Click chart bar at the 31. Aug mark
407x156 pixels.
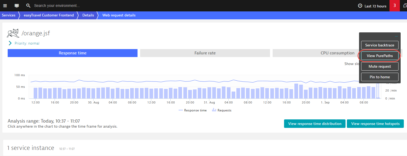click(209, 93)
